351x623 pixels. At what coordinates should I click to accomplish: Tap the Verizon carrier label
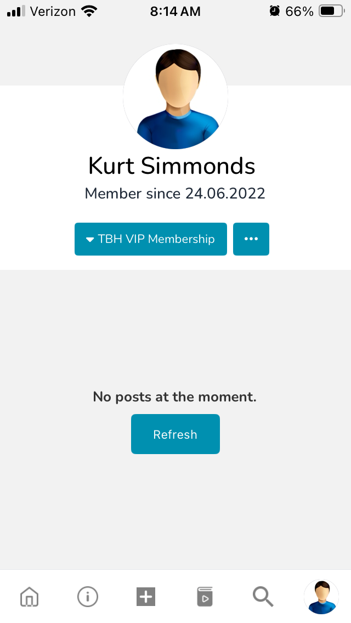pyautogui.click(x=53, y=11)
